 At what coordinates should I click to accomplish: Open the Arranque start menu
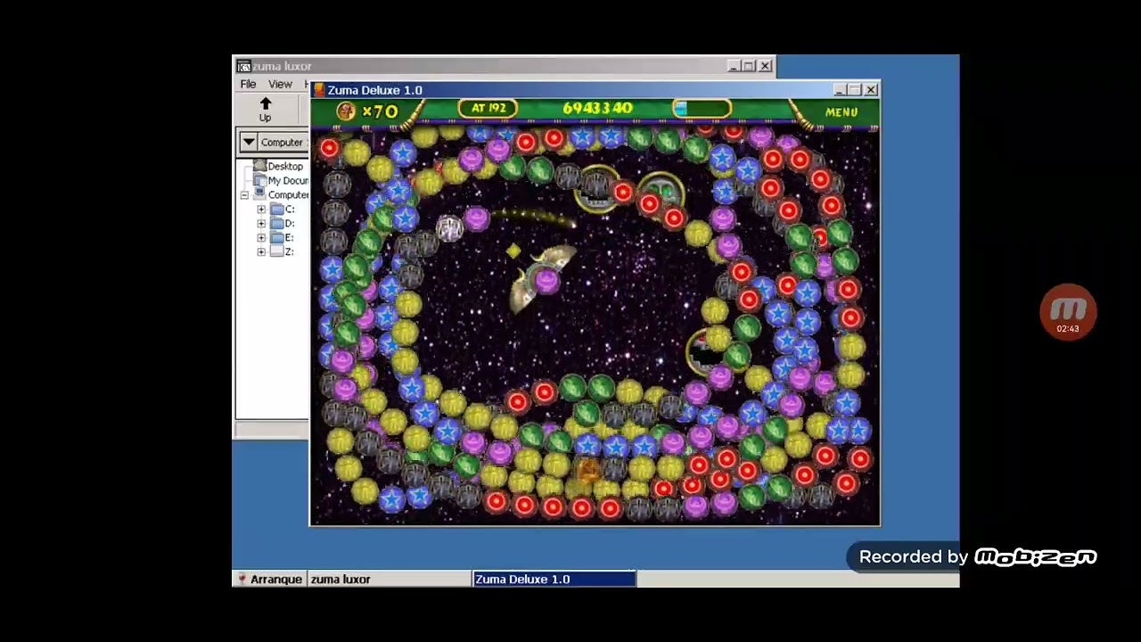point(269,580)
